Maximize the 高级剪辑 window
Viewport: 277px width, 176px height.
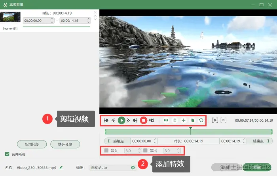[262, 5]
